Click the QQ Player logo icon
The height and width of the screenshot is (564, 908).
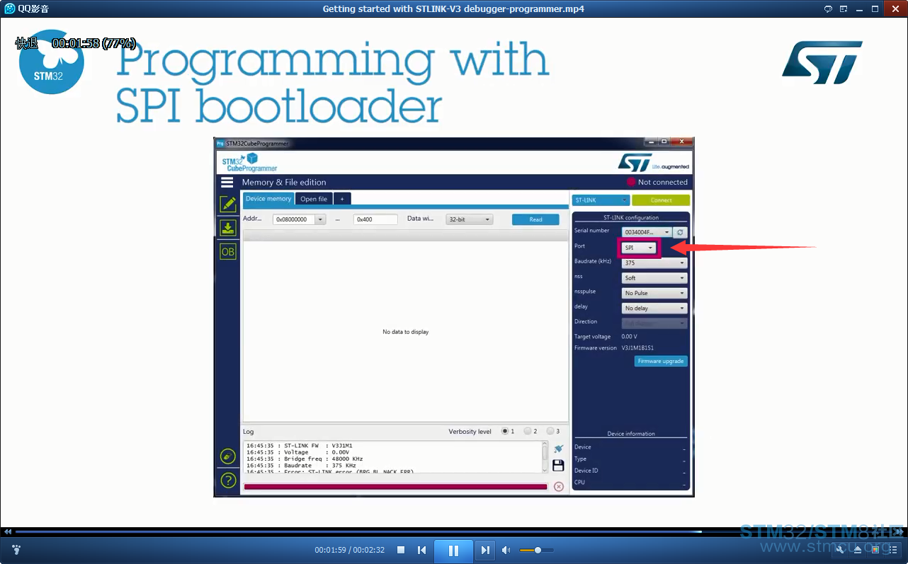coord(9,8)
